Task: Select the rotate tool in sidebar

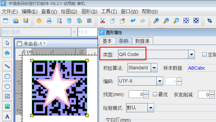Action: click(x=7, y=53)
